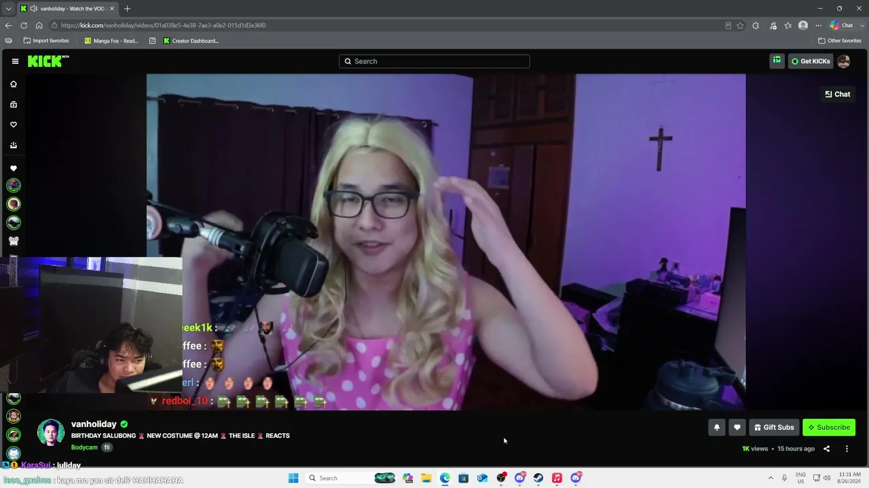Show the Chat panel
This screenshot has height=488, width=869.
click(x=838, y=94)
